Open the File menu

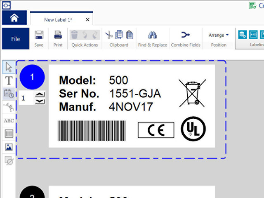(x=16, y=39)
